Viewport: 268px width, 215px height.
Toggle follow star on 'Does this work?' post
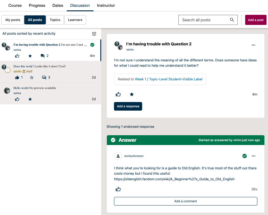point(32,78)
